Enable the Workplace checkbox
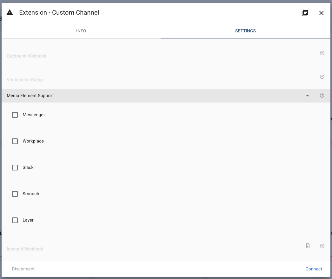 15,141
